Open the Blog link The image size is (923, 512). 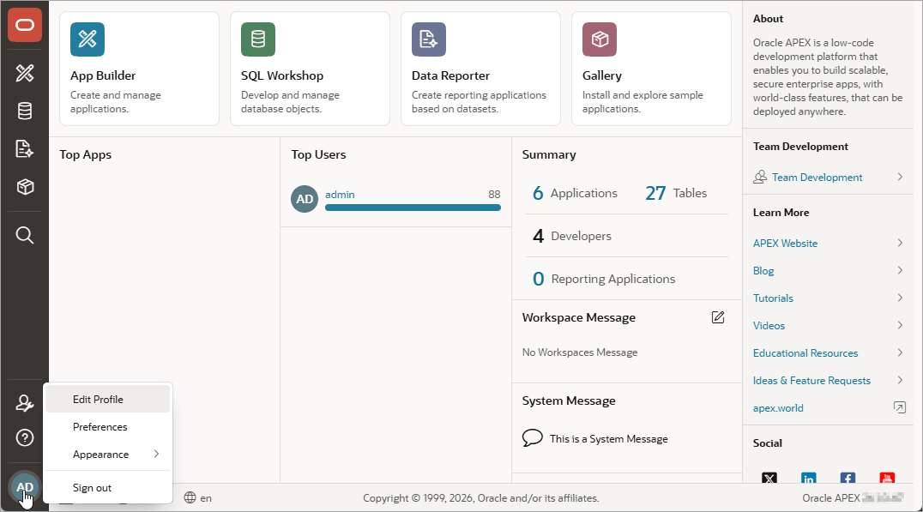(x=763, y=271)
